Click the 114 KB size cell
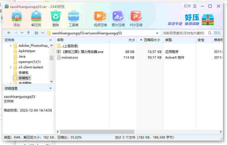 129,58
